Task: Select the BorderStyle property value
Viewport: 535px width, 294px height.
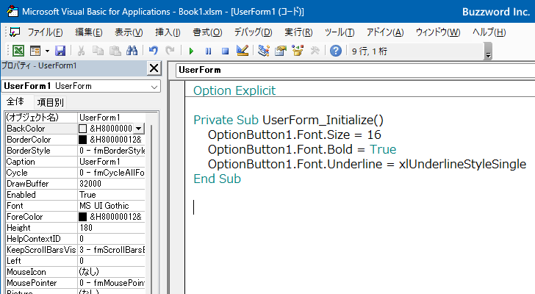Action: click(112, 151)
